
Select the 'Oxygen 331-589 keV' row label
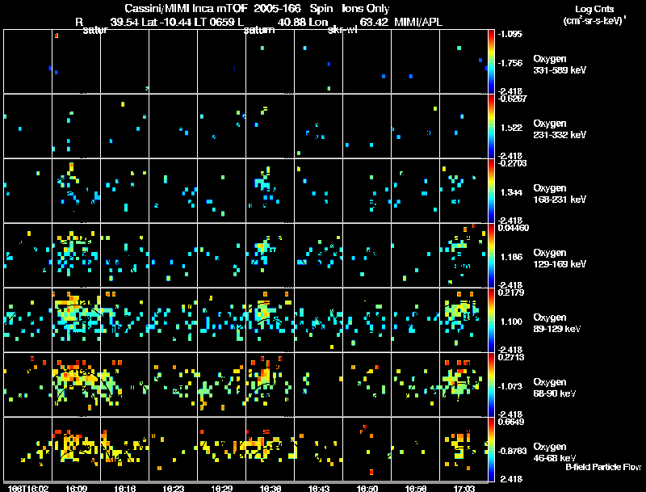pyautogui.click(x=560, y=65)
